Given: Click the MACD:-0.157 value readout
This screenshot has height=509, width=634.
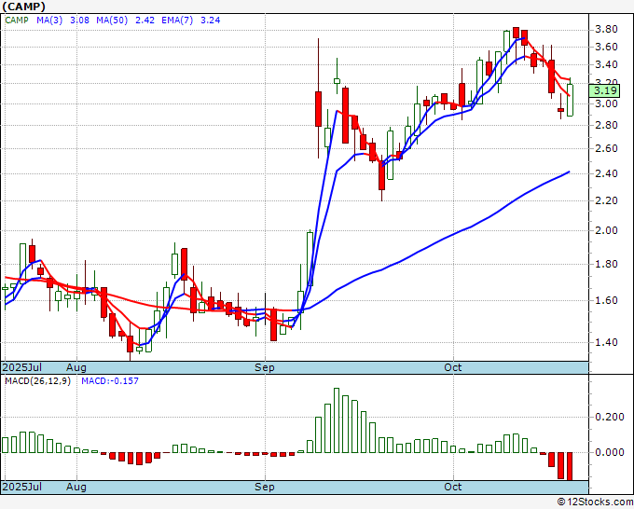Looking at the screenshot, I should click(110, 381).
